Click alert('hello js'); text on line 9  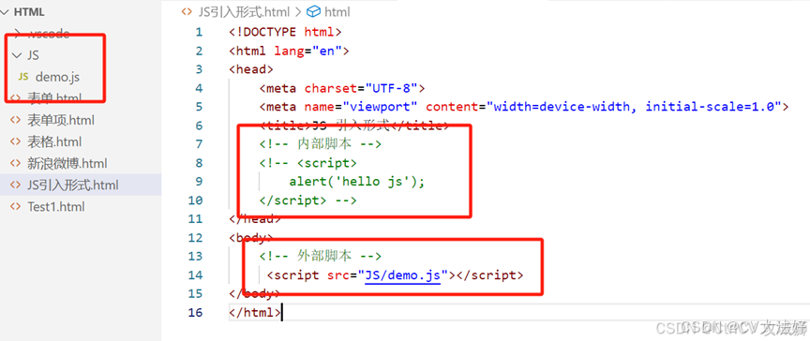(357, 182)
